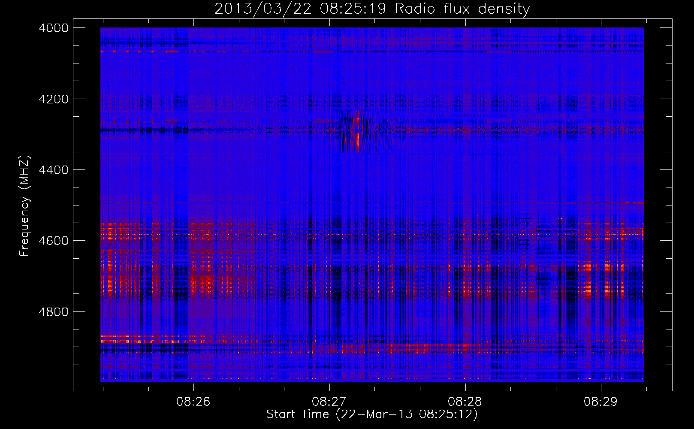Select the 08:29 time axis label

[x=600, y=402]
